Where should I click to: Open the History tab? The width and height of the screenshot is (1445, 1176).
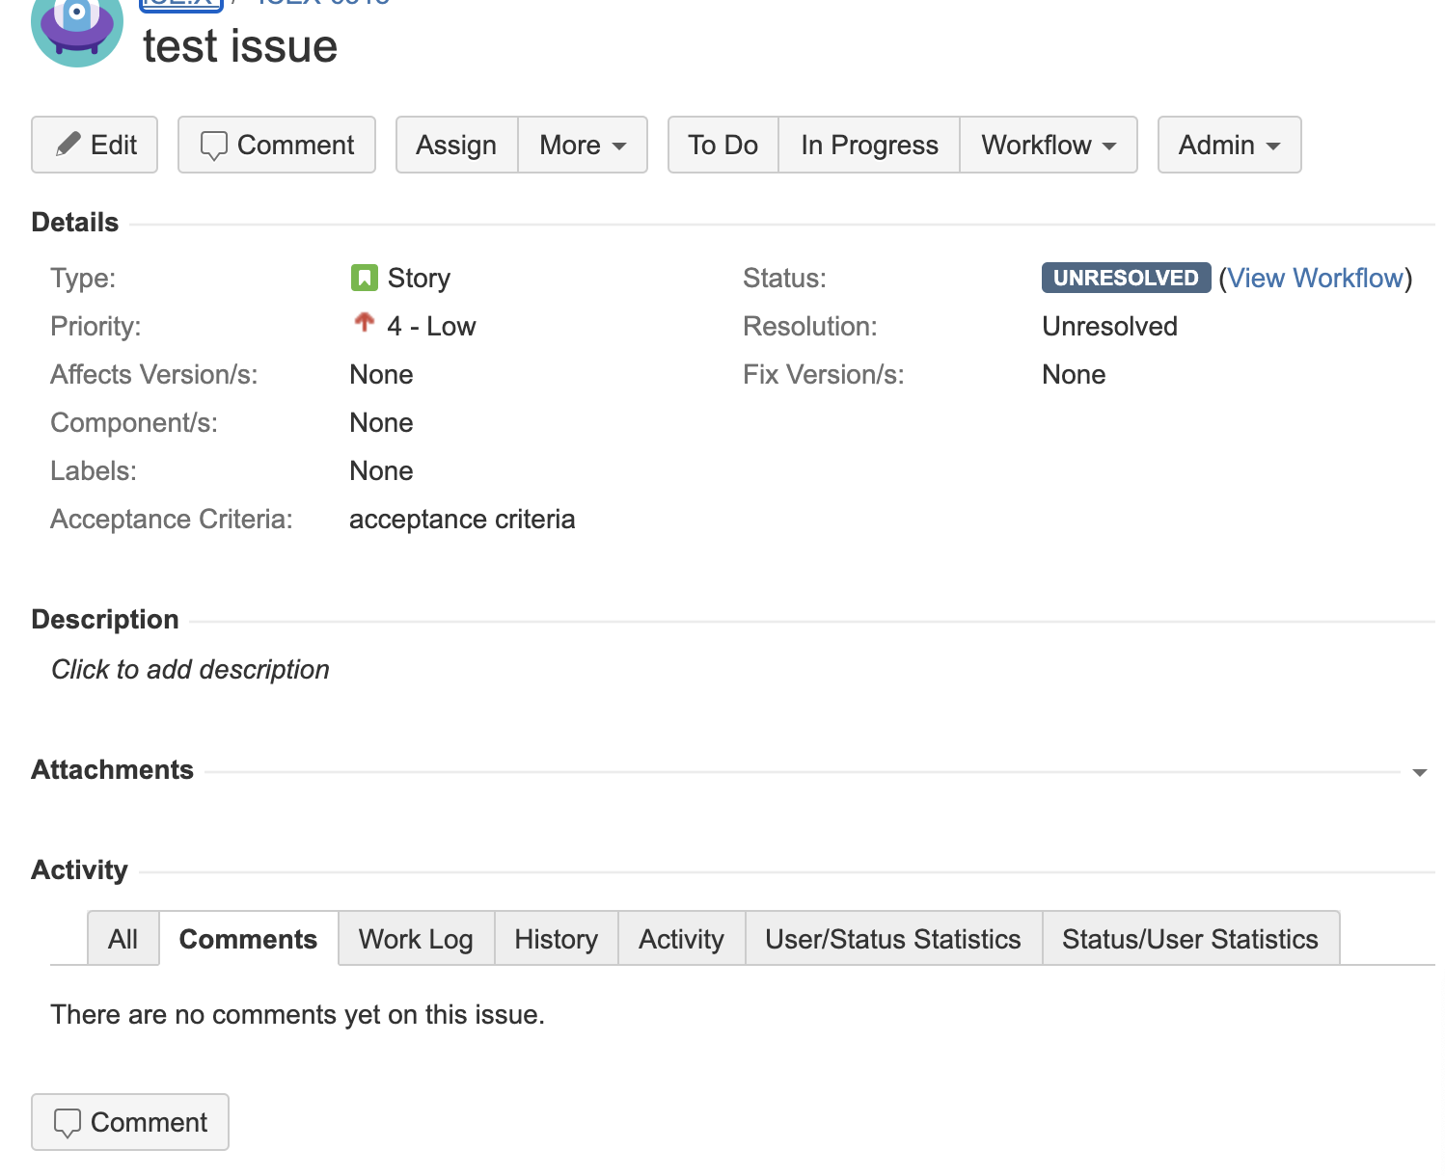556,938
